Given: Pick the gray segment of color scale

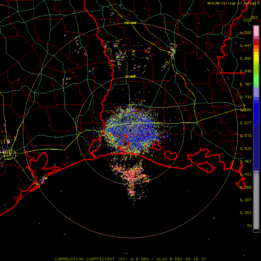Looking at the screenshot, I should coord(256,202).
